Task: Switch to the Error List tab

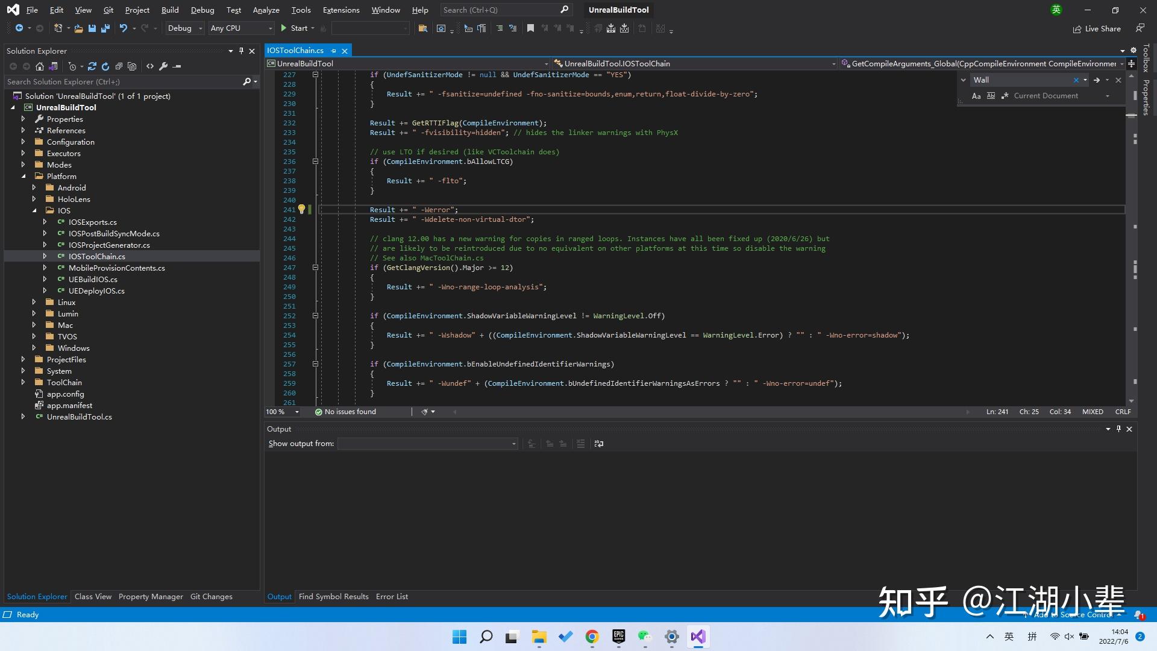Action: tap(392, 596)
